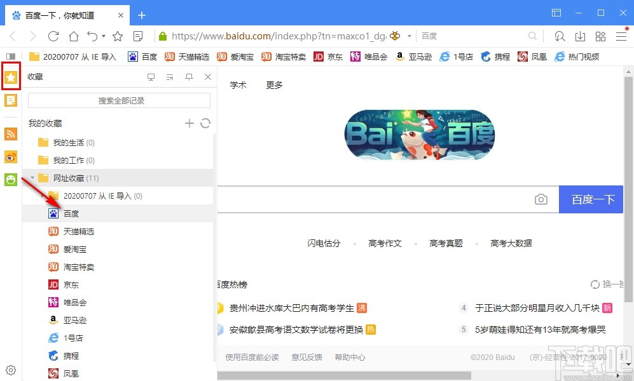Open the green smiley sidebar icon
The height and width of the screenshot is (381, 634).
[11, 179]
